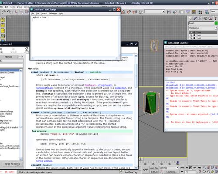Open the Curve Editor icon
This screenshot has height=174, width=218.
[188, 12]
